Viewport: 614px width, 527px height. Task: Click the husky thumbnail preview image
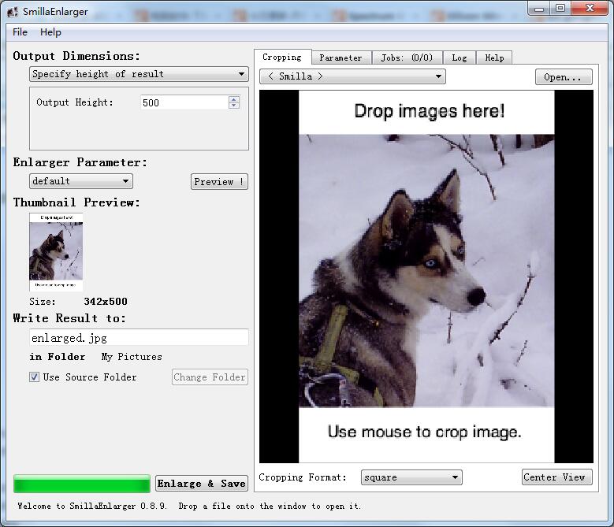click(x=56, y=252)
